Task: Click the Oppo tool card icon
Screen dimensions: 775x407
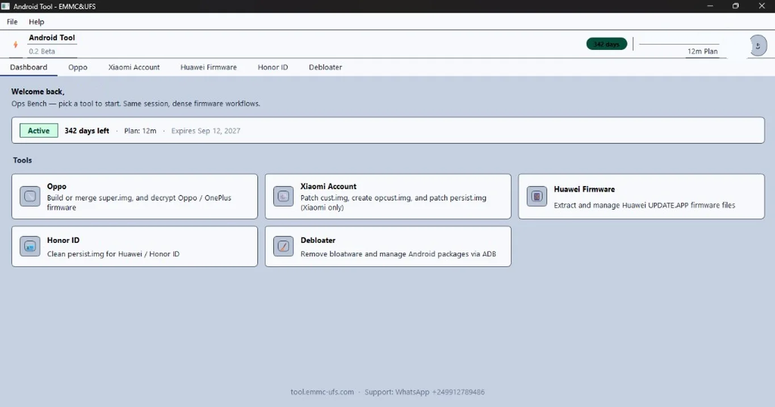Action: coord(30,196)
